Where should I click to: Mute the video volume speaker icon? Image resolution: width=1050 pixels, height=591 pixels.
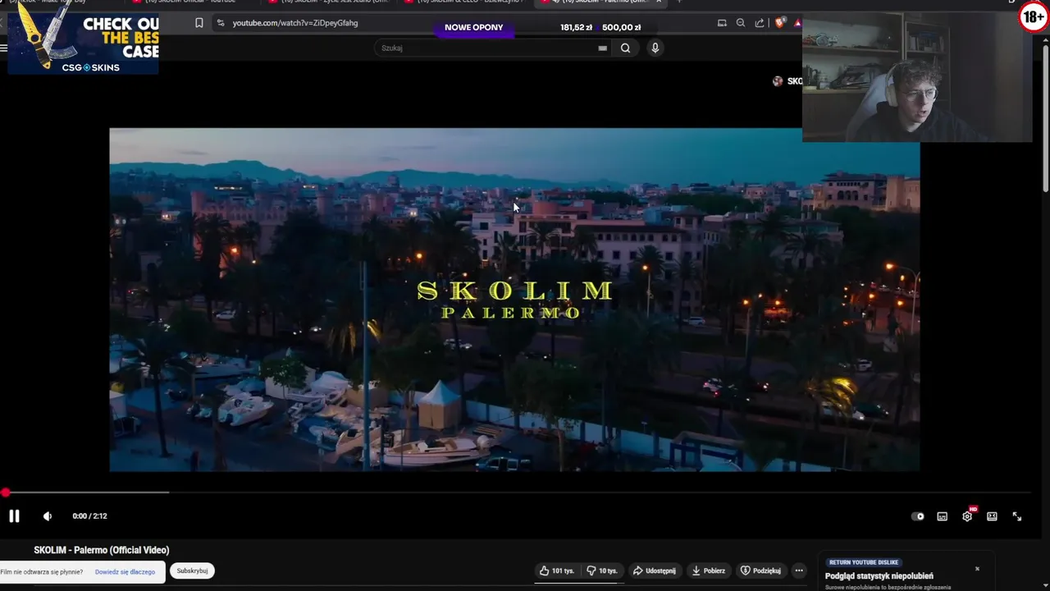[x=47, y=516]
